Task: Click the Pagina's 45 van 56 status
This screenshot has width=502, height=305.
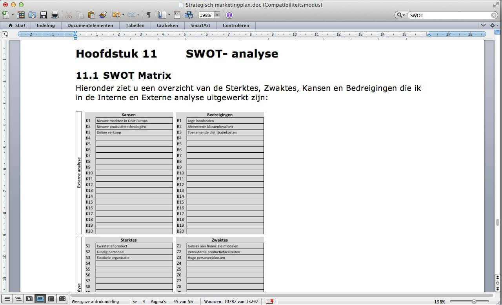Action: coord(171,301)
